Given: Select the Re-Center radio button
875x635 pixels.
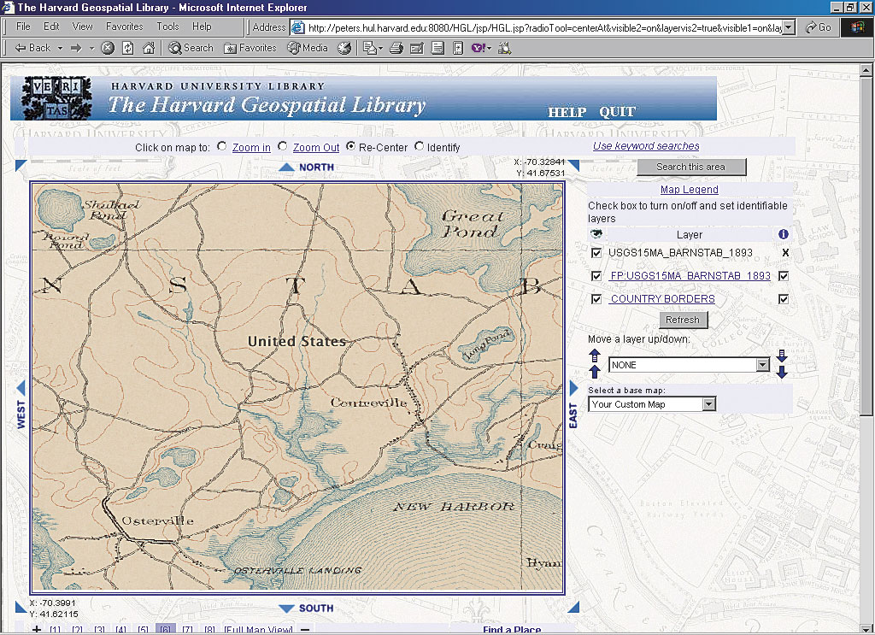Looking at the screenshot, I should 350,146.
